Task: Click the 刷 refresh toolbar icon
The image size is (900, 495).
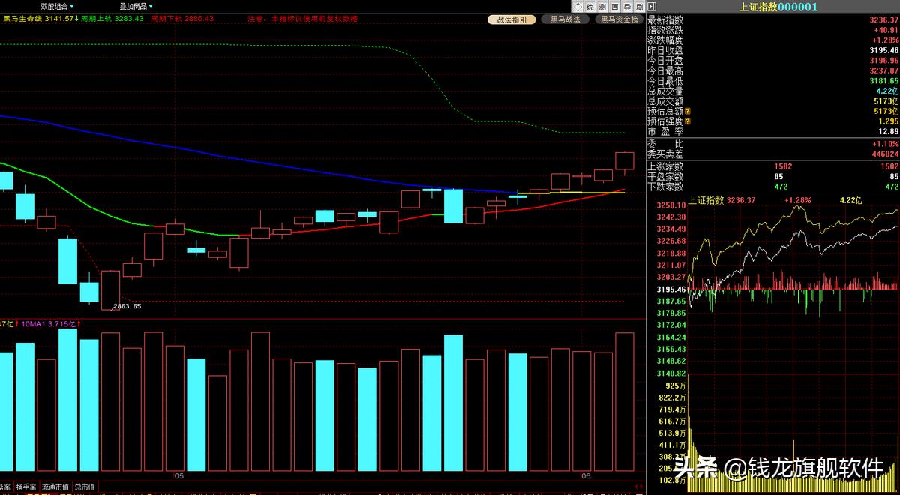Action: click(x=639, y=7)
